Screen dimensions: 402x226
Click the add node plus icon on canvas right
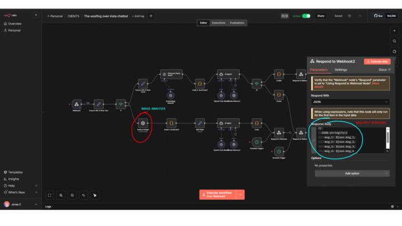click(x=394, y=31)
